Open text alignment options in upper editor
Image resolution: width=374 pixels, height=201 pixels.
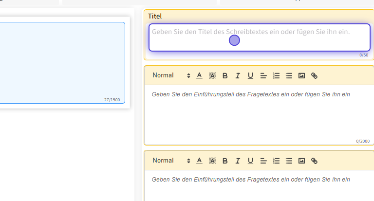tap(263, 75)
